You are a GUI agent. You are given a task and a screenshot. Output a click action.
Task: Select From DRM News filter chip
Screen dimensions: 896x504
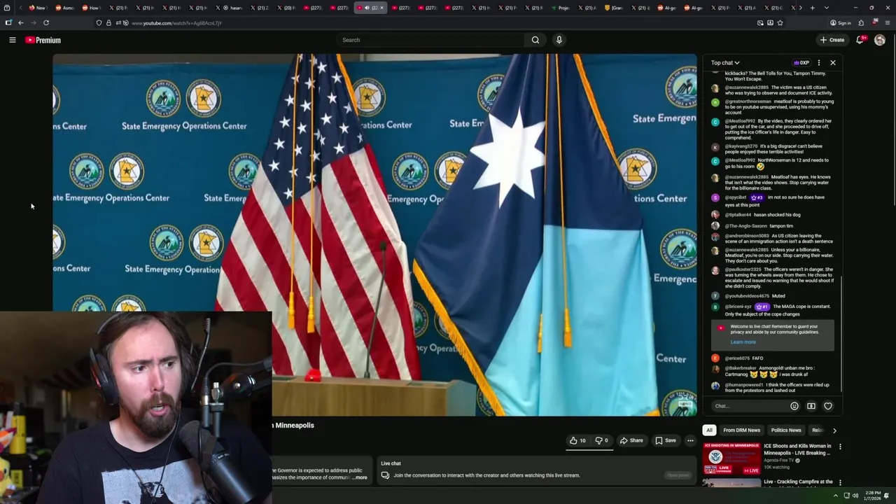[741, 430]
